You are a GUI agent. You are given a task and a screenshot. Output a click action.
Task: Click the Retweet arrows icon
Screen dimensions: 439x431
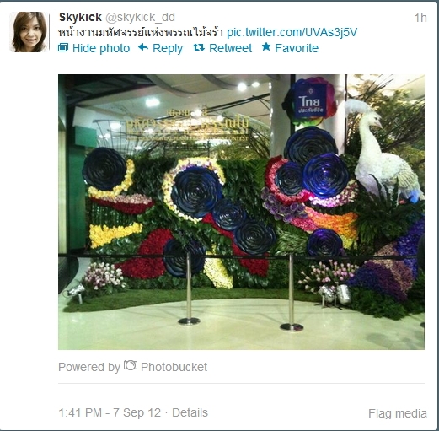tap(199, 47)
